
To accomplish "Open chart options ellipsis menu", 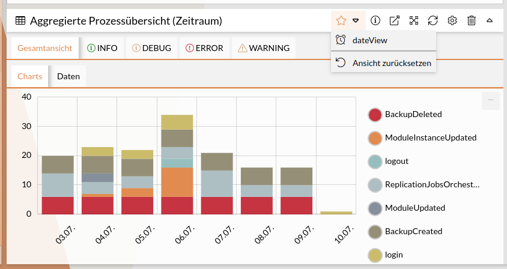I will [x=490, y=100].
